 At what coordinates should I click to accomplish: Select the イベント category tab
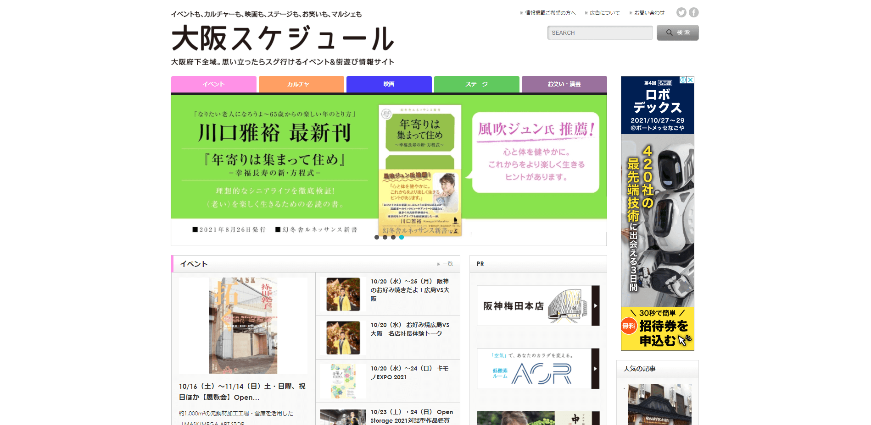pos(214,84)
